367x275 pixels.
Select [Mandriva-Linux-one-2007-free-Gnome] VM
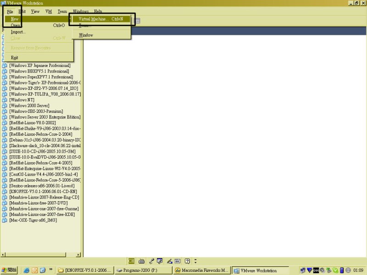pos(44,209)
